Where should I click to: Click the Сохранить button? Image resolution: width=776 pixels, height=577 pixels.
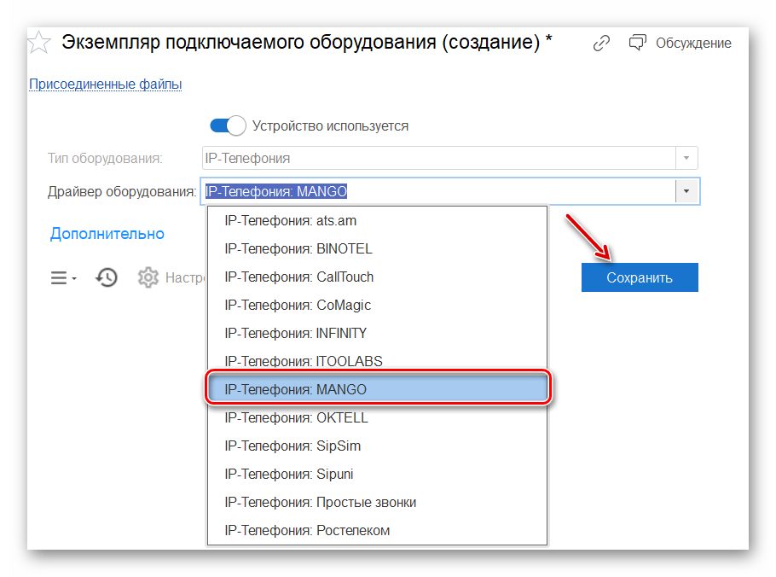(640, 277)
